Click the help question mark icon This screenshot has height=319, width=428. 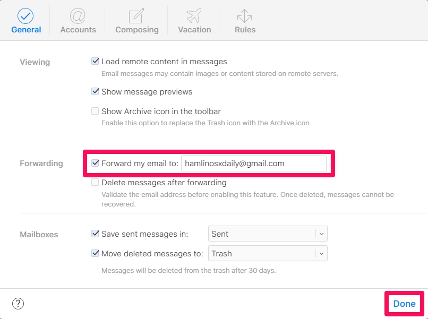[18, 303]
